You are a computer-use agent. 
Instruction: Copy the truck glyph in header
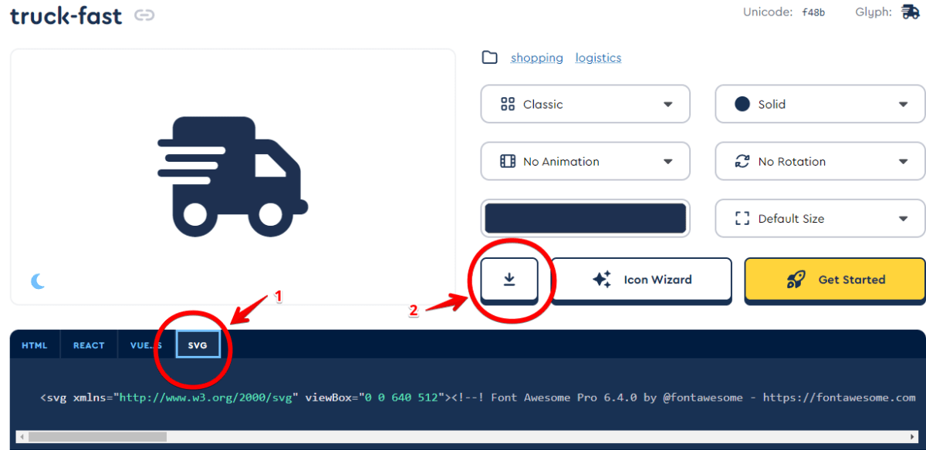pos(910,12)
